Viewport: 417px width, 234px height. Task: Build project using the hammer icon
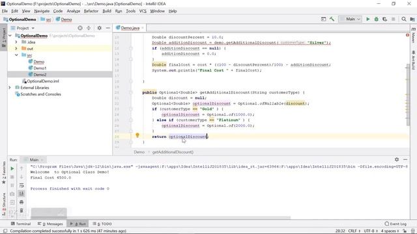click(x=332, y=19)
